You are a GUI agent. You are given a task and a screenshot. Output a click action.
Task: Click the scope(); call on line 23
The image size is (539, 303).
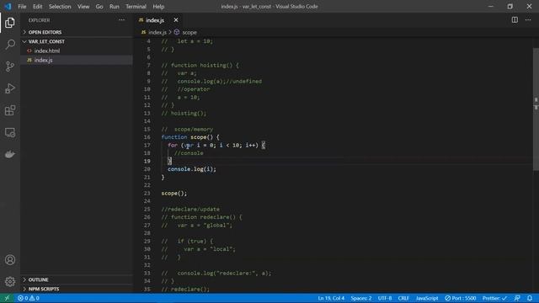174,193
